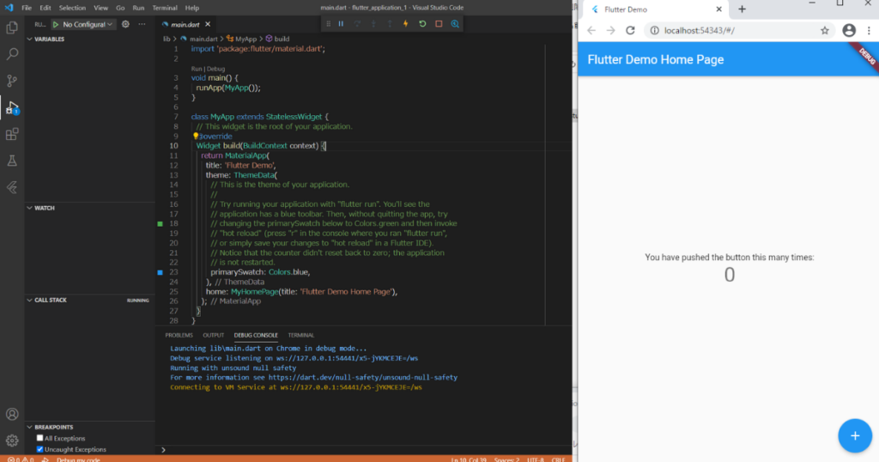Toggle the Uncaught Exceptions breakpoint checkbox
The width and height of the screenshot is (879, 462).
[39, 449]
